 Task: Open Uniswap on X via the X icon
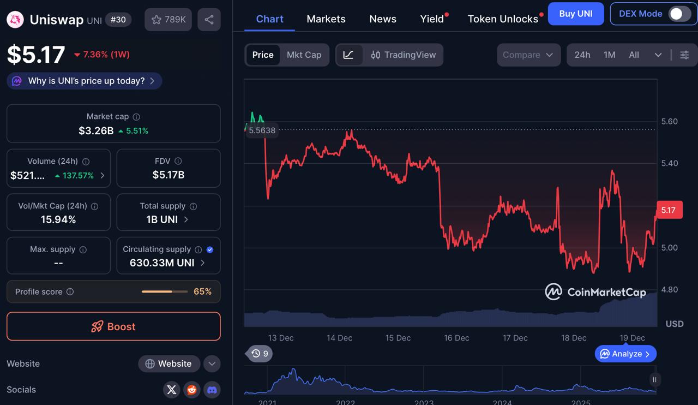tap(171, 390)
